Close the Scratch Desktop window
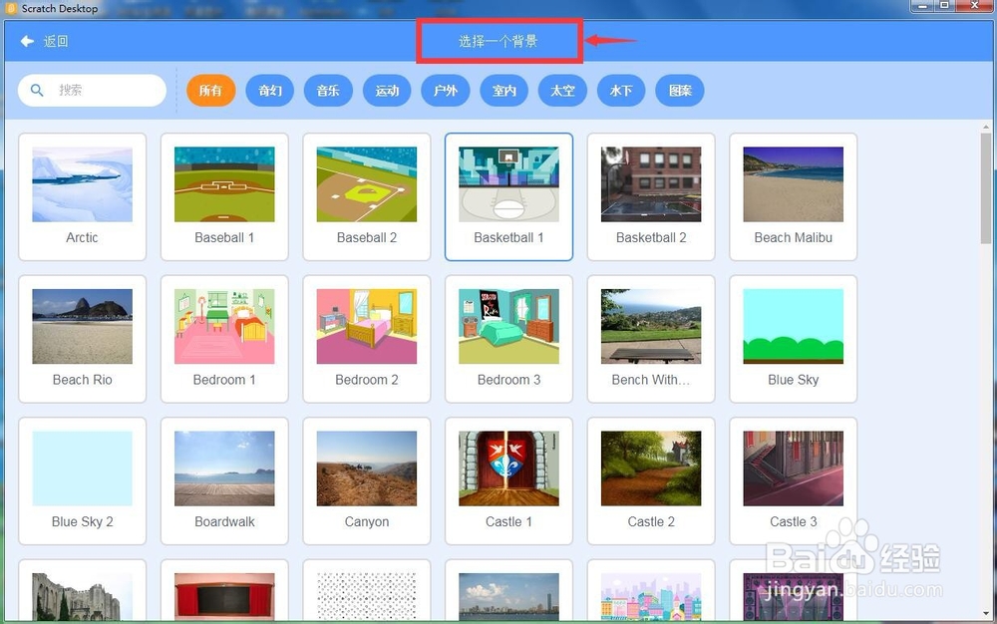The width and height of the screenshot is (997, 624). 976,6
